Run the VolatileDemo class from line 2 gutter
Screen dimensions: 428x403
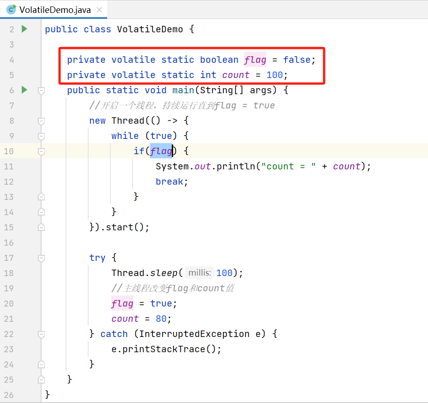point(24,29)
